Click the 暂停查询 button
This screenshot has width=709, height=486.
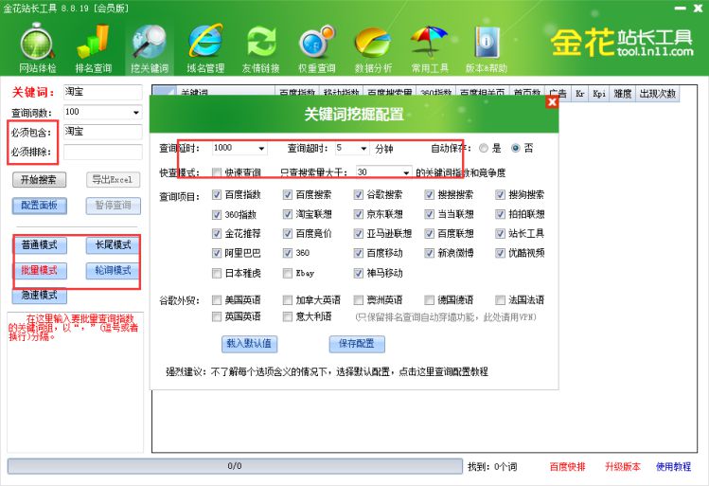click(x=113, y=206)
